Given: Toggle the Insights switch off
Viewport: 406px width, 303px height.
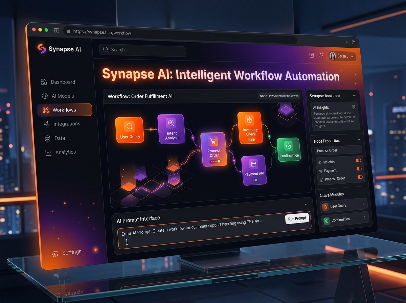Looking at the screenshot, I should click(x=359, y=161).
